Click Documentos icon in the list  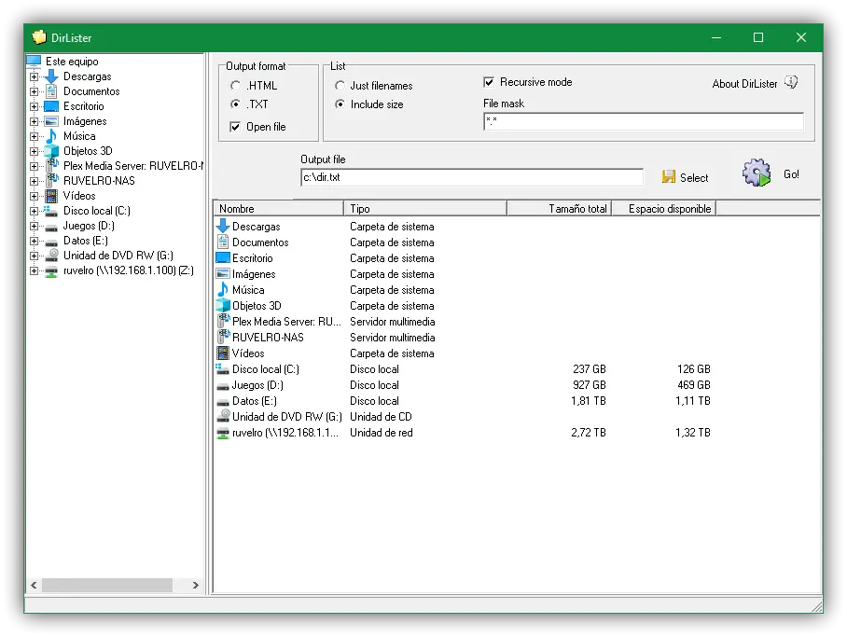pyautogui.click(x=223, y=242)
